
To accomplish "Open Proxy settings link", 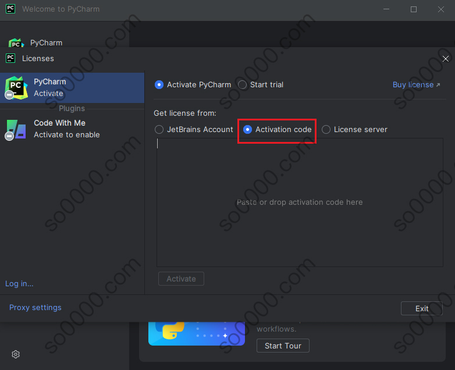I will point(35,307).
